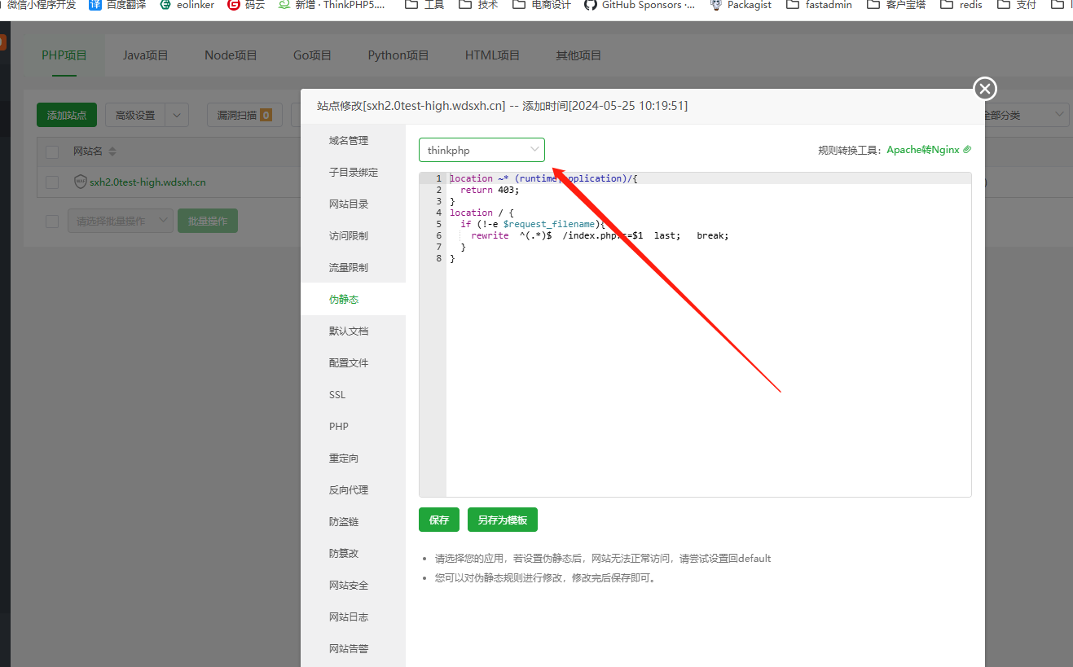The width and height of the screenshot is (1073, 667).
Task: Open 子目录绑定 in the dialog sidebar
Action: click(x=353, y=173)
